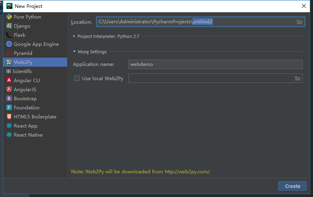Close the New Project dialog
The width and height of the screenshot is (313, 197).
point(304,6)
